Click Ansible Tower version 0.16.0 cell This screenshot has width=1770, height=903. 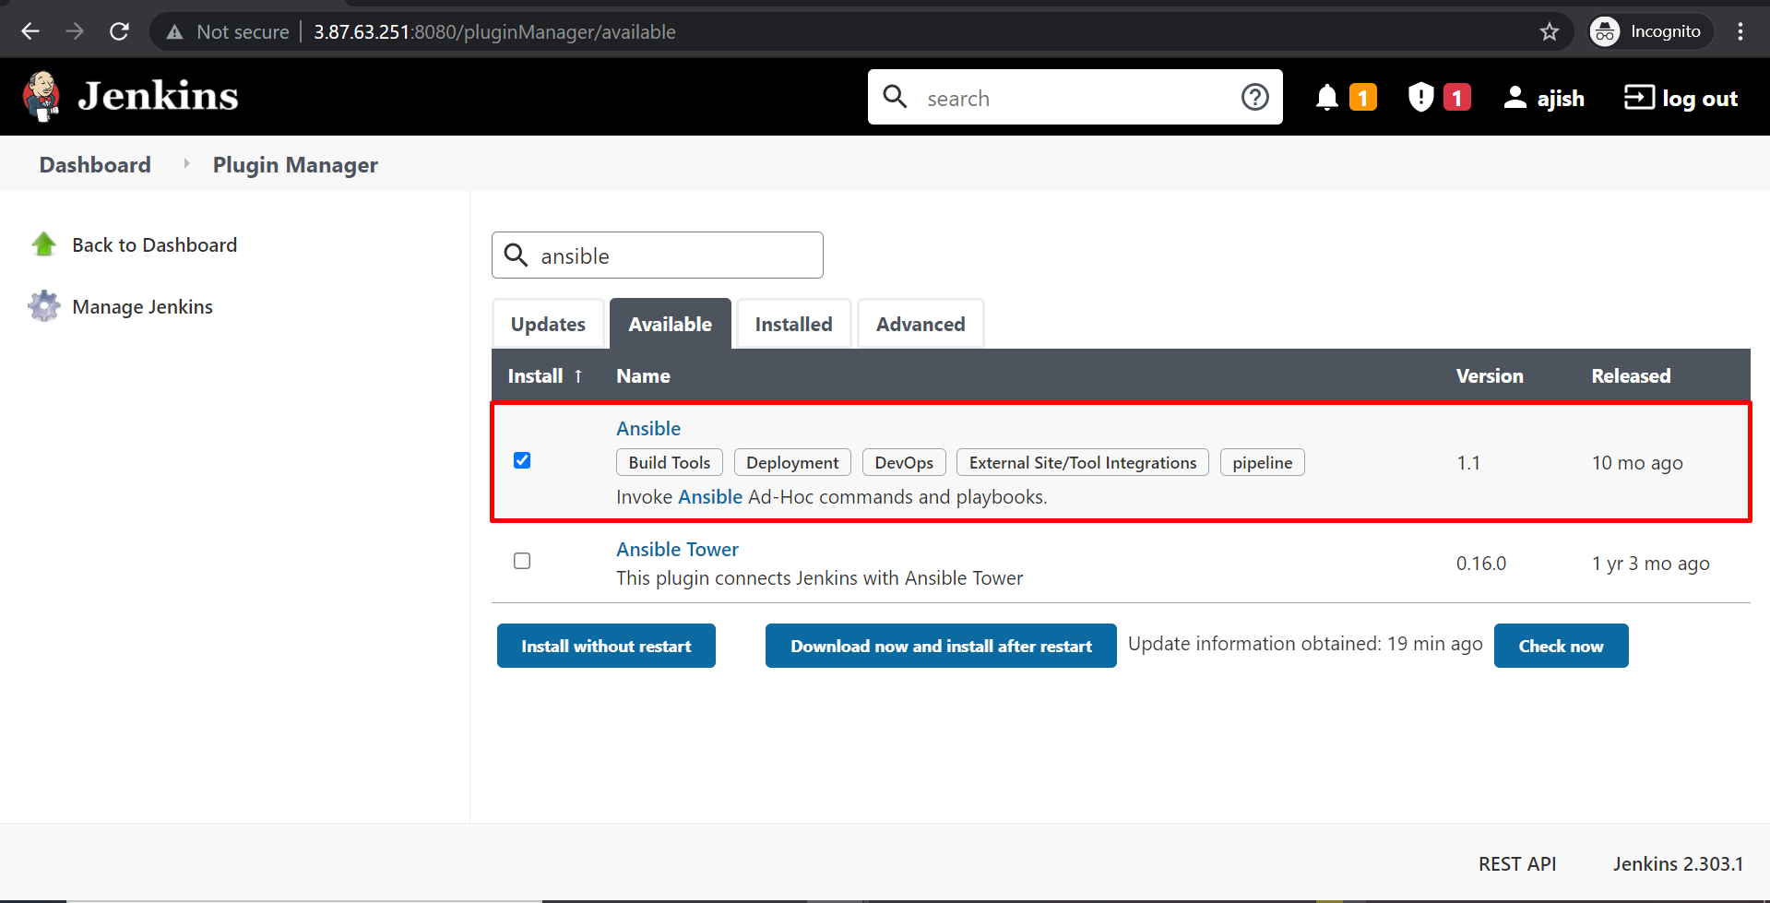click(1481, 564)
